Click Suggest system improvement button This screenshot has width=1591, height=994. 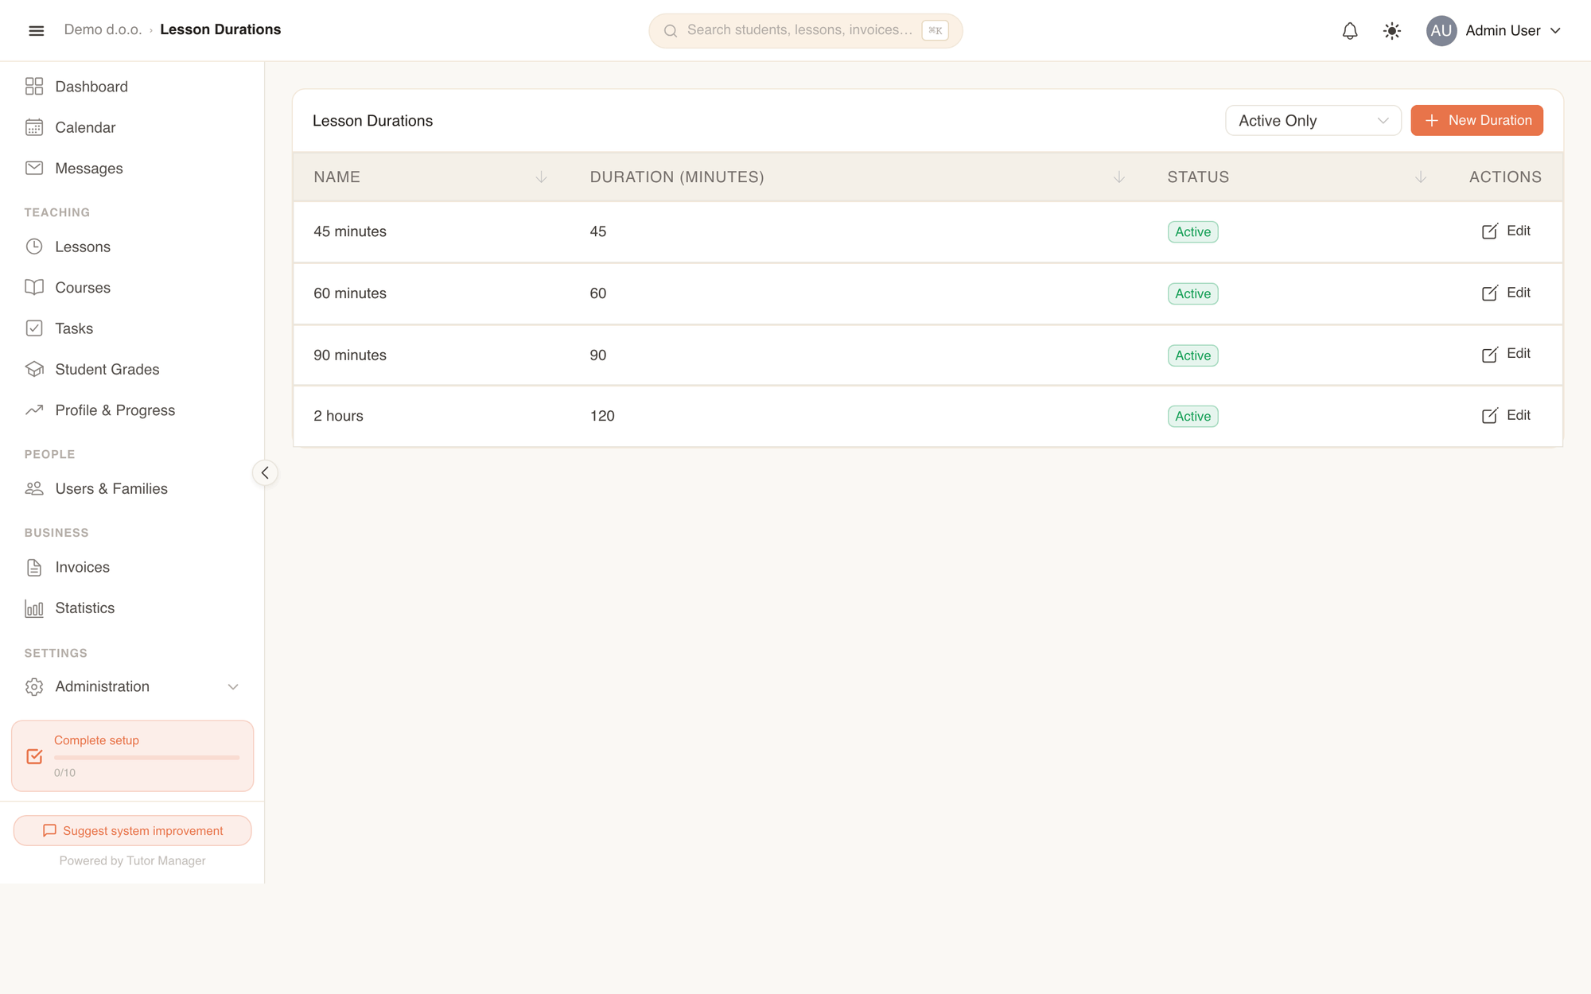(x=132, y=830)
